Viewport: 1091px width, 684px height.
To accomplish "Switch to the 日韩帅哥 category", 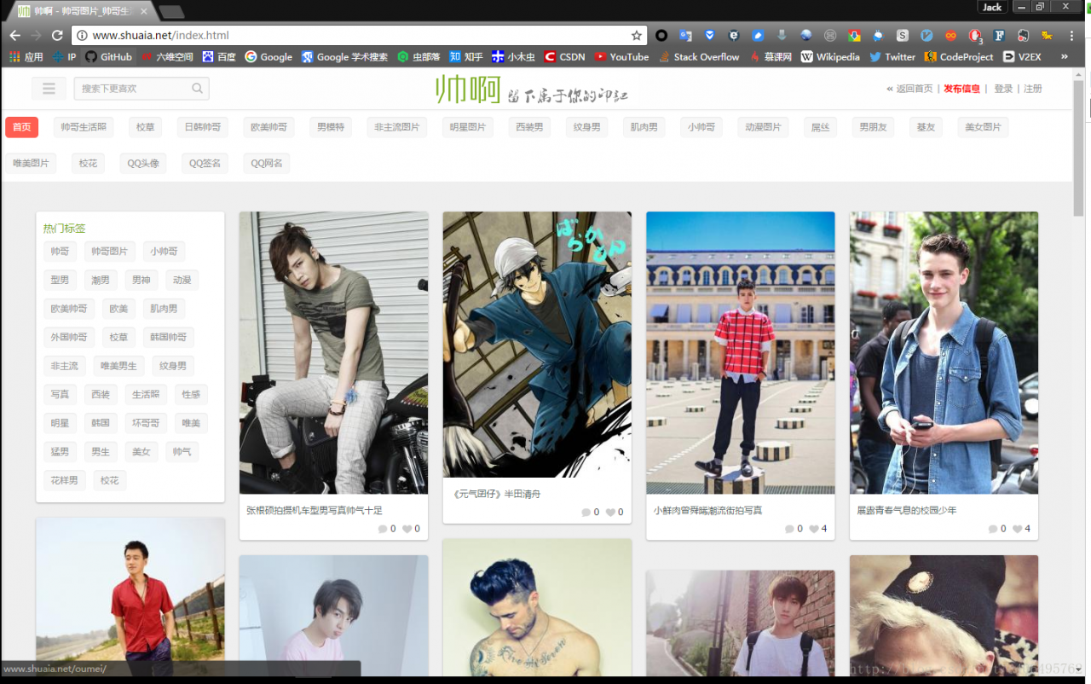I will (203, 127).
